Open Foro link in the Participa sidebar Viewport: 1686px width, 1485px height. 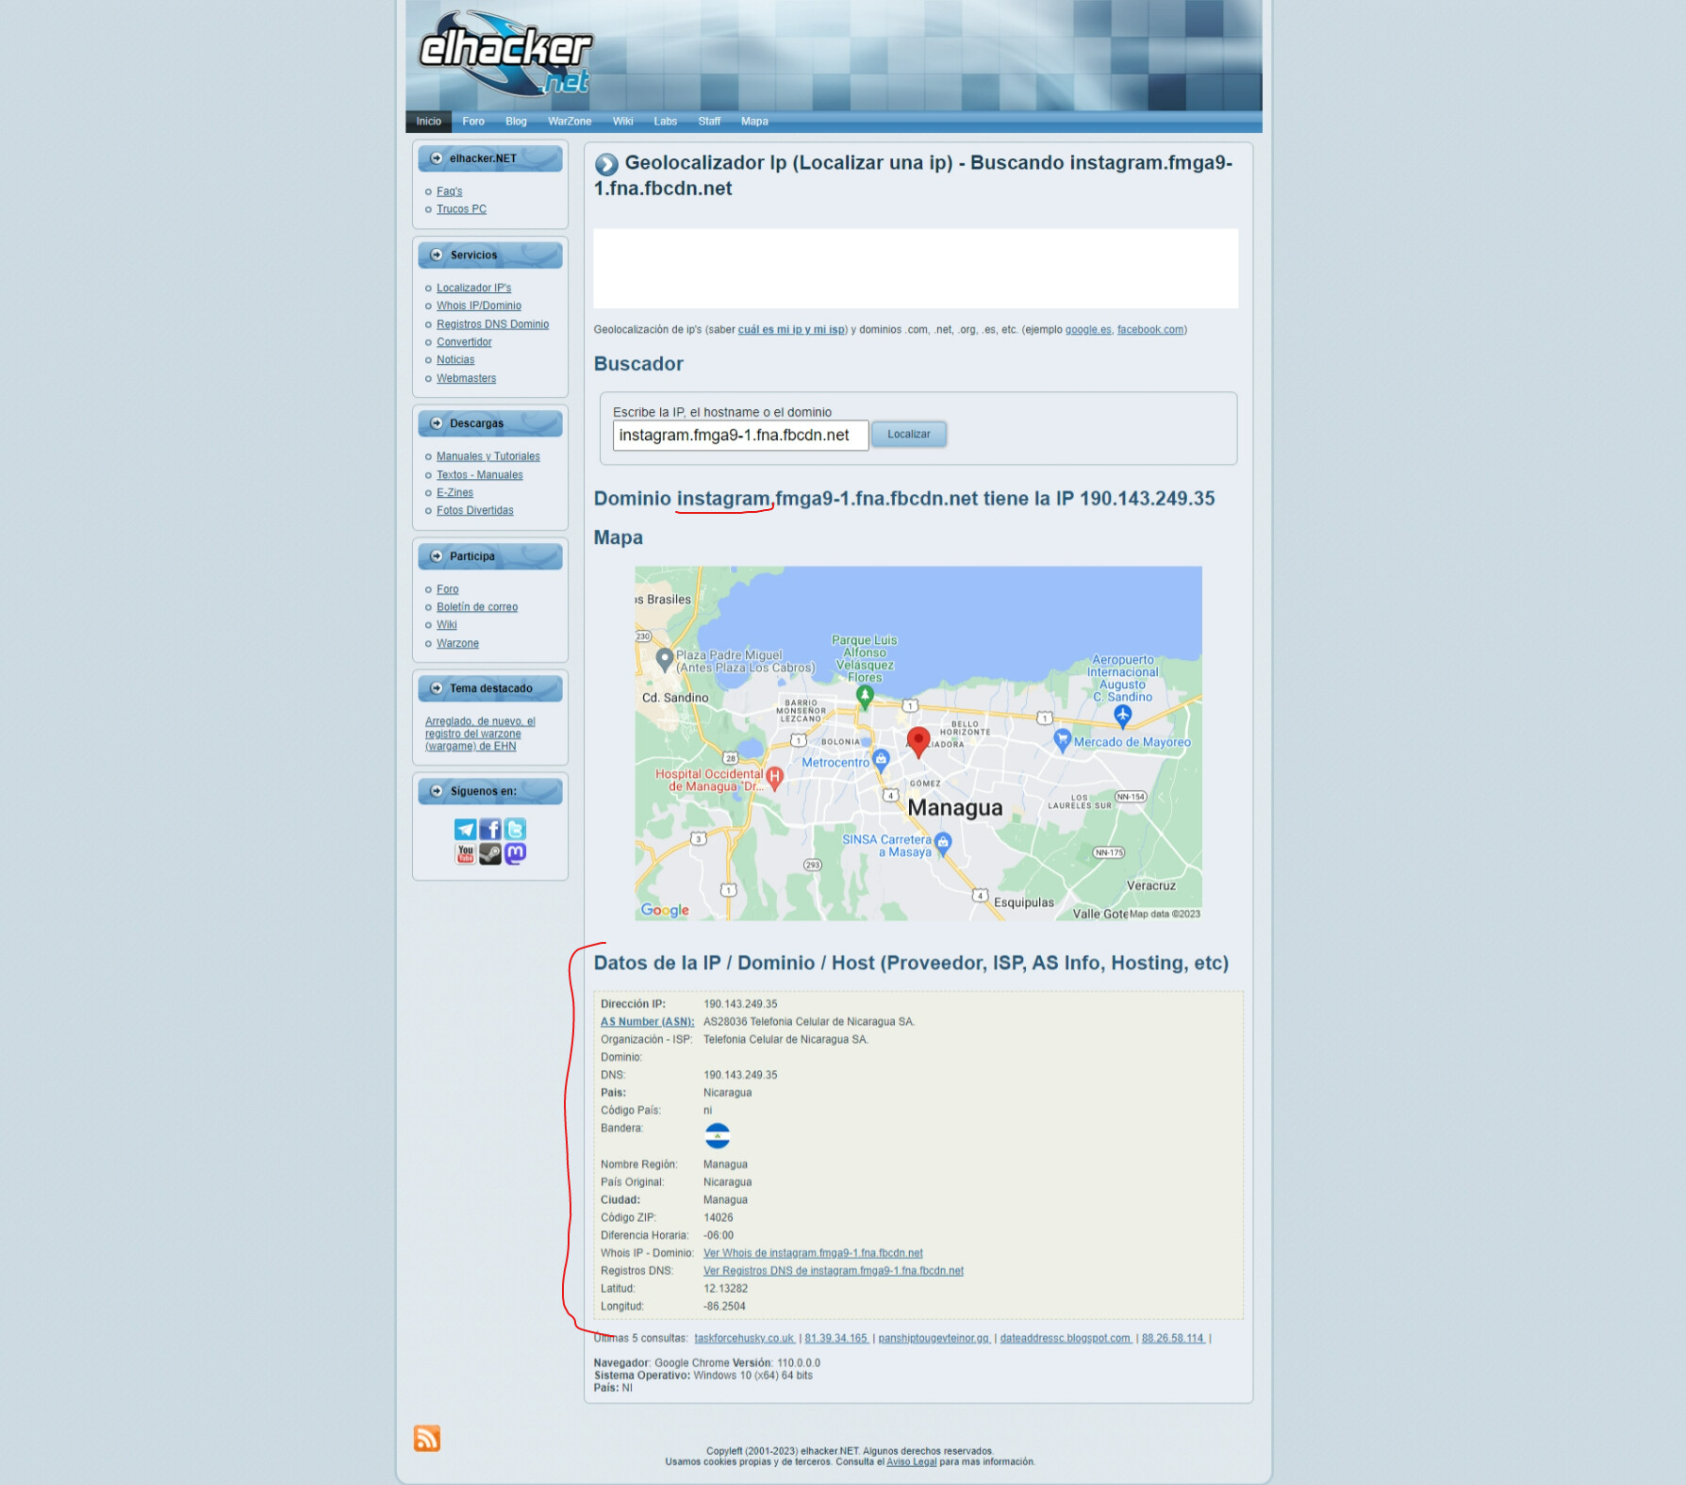pos(447,589)
